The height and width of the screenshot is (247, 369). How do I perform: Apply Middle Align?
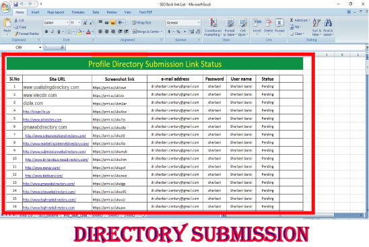click(x=107, y=22)
